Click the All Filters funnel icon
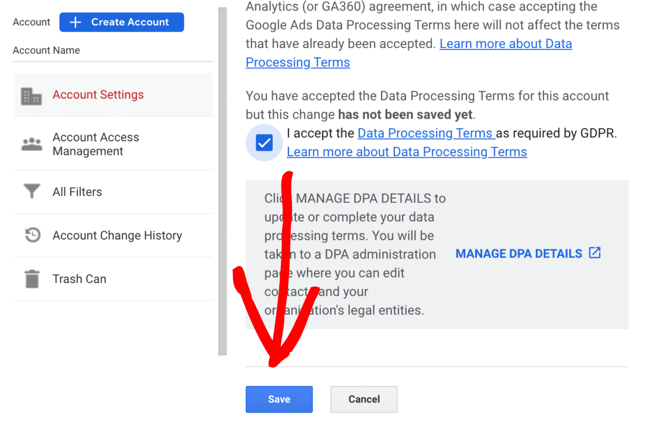The width and height of the screenshot is (653, 442). click(32, 192)
